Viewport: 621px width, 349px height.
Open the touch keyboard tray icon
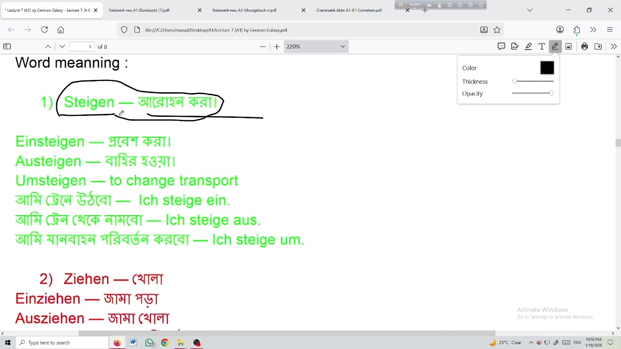[566, 343]
